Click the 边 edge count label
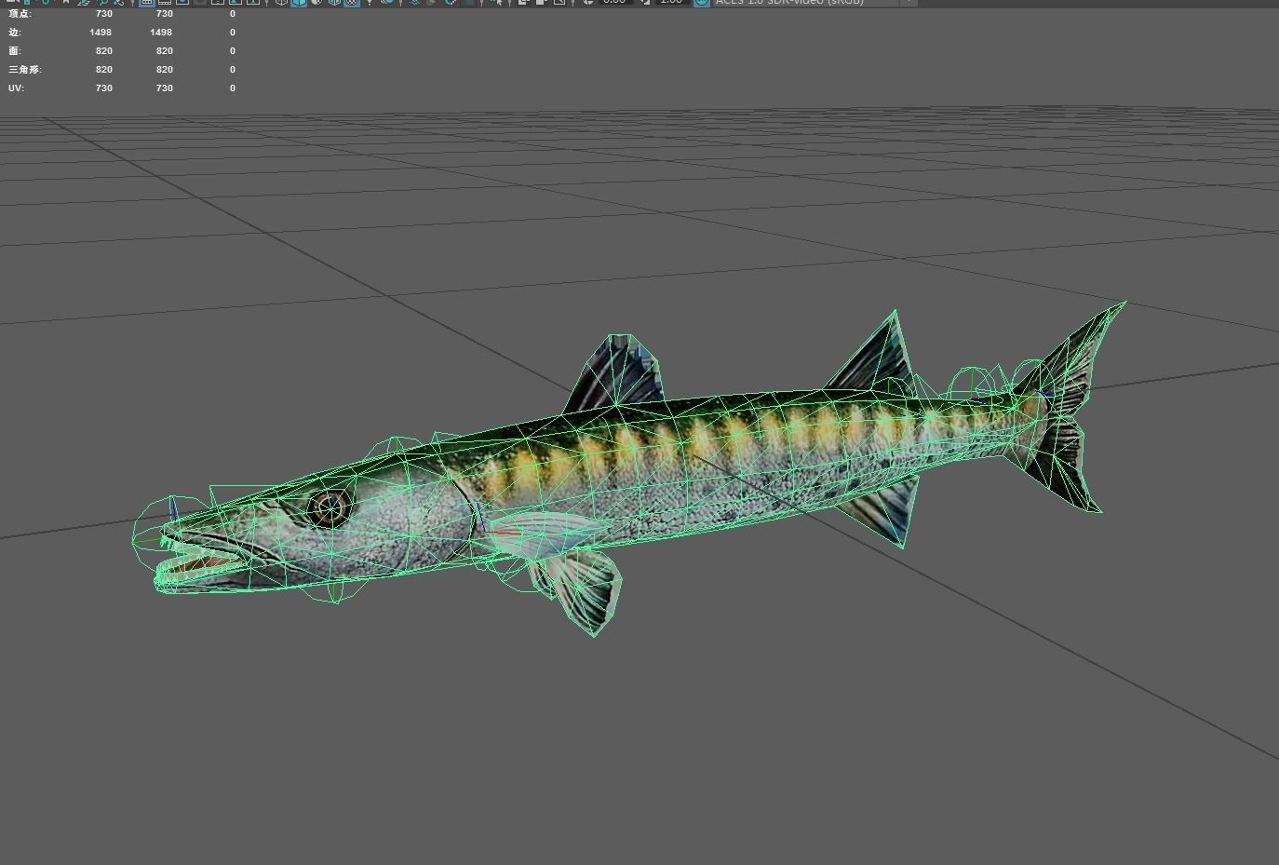 pos(14,33)
